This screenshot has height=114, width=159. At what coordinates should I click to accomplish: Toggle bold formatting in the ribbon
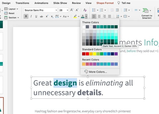(26, 16)
